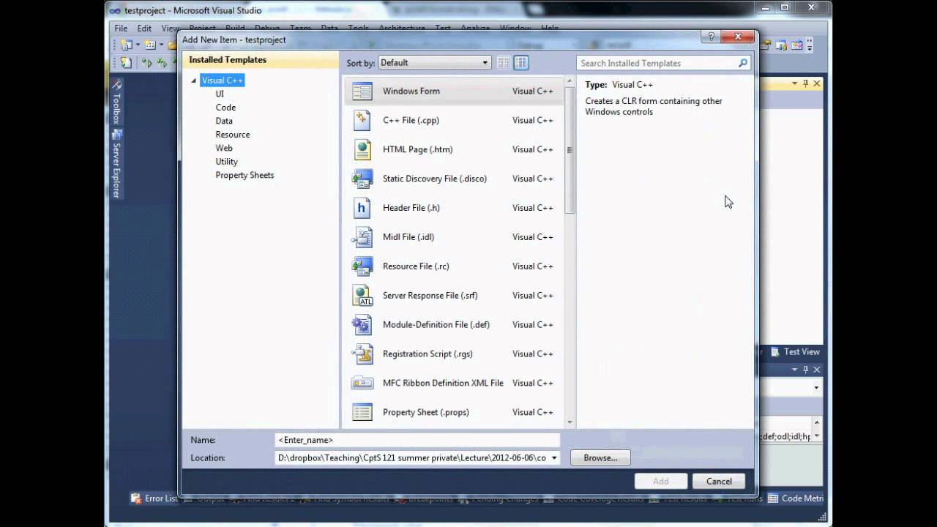Image resolution: width=937 pixels, height=527 pixels.
Task: Click the Browse... button
Action: tap(600, 457)
